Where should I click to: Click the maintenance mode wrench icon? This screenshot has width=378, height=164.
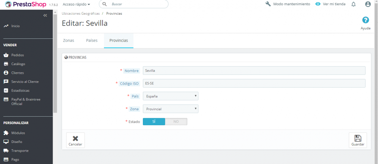pyautogui.click(x=268, y=4)
